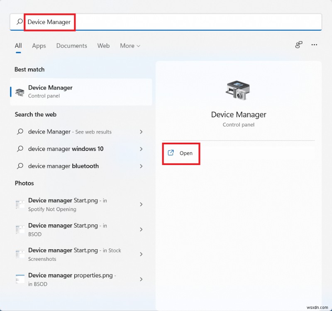Screen dimensions: 332x311
Task: Select thumbnail of Device manager Start.png in Spotify Not Opening
Action: pos(20,204)
